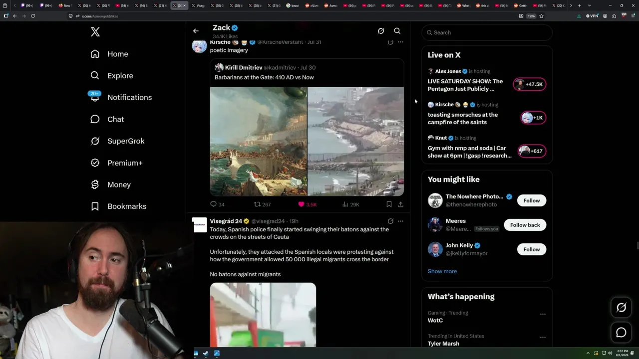Follow back Meeres
639x359 pixels.
click(525, 225)
